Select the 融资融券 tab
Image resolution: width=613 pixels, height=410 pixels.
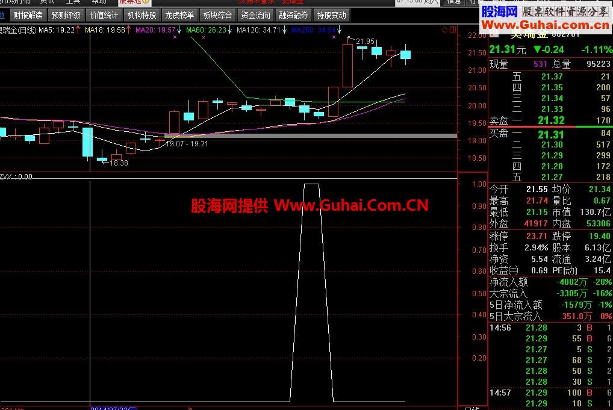coord(293,15)
